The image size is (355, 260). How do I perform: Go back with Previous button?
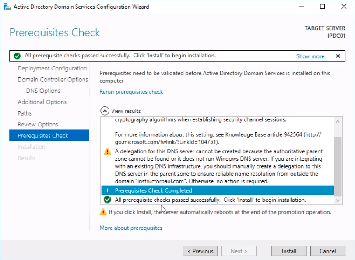click(x=200, y=251)
